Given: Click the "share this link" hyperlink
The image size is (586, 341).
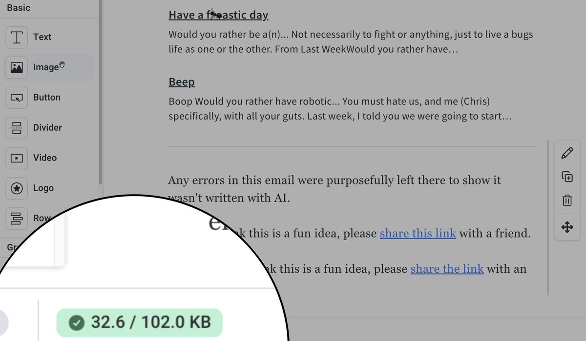Looking at the screenshot, I should [x=418, y=233].
